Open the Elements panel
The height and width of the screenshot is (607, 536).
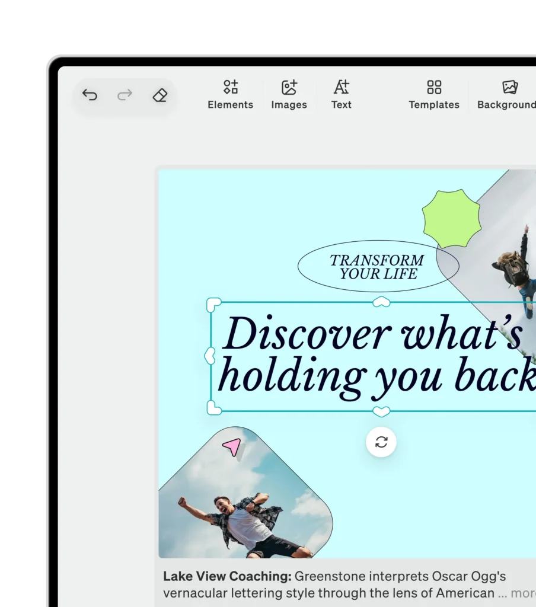pyautogui.click(x=230, y=95)
